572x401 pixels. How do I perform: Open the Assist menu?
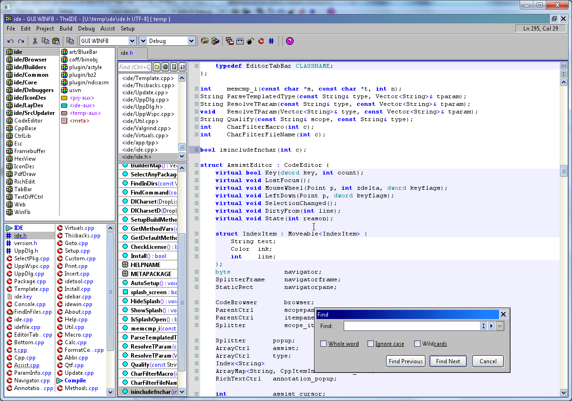(108, 29)
